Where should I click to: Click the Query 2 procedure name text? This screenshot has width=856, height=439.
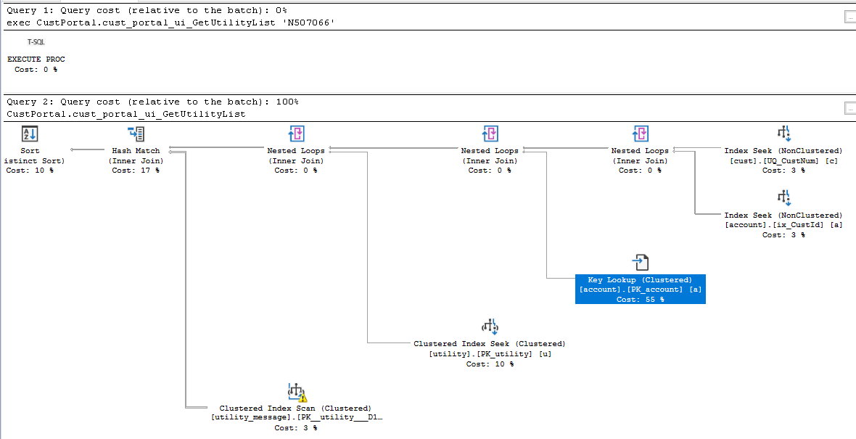click(x=126, y=114)
